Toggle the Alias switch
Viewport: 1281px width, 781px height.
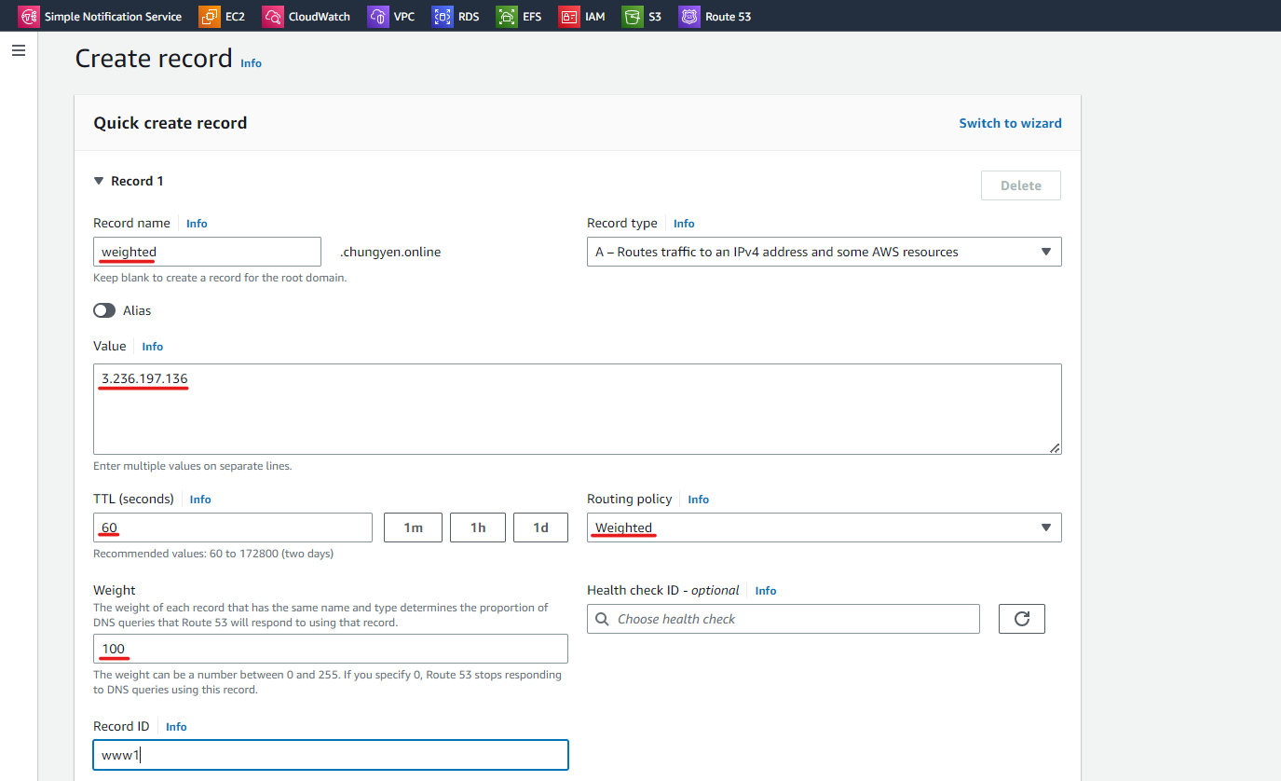click(x=104, y=310)
